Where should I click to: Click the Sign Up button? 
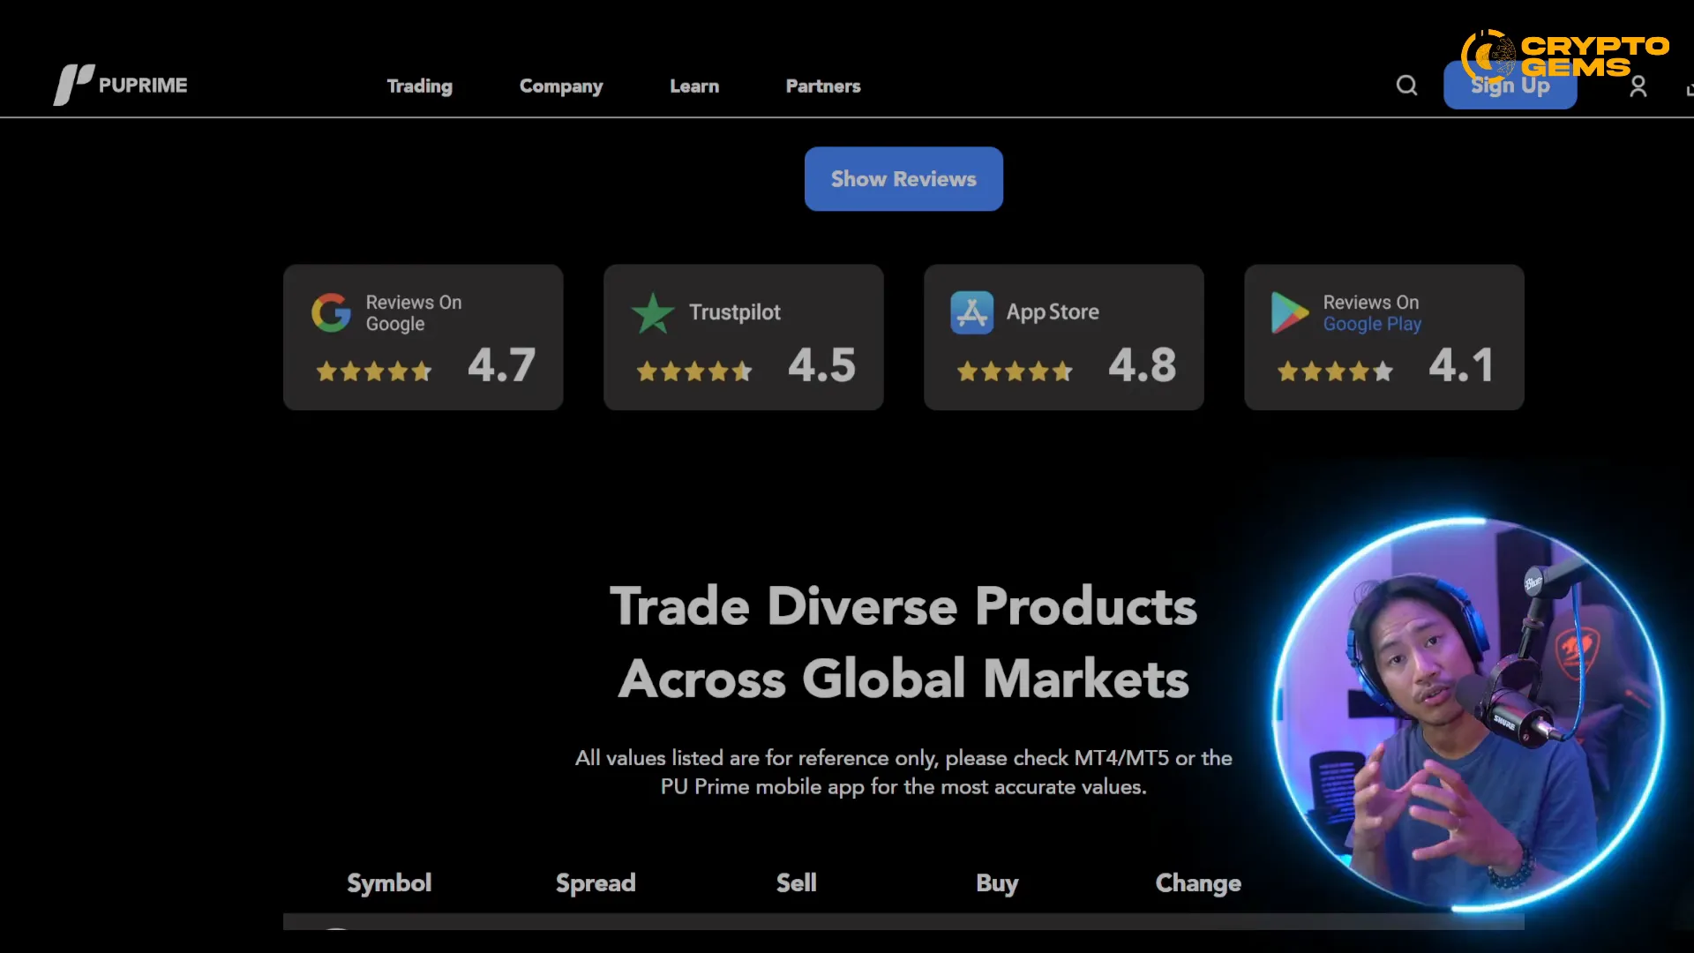1510,86
